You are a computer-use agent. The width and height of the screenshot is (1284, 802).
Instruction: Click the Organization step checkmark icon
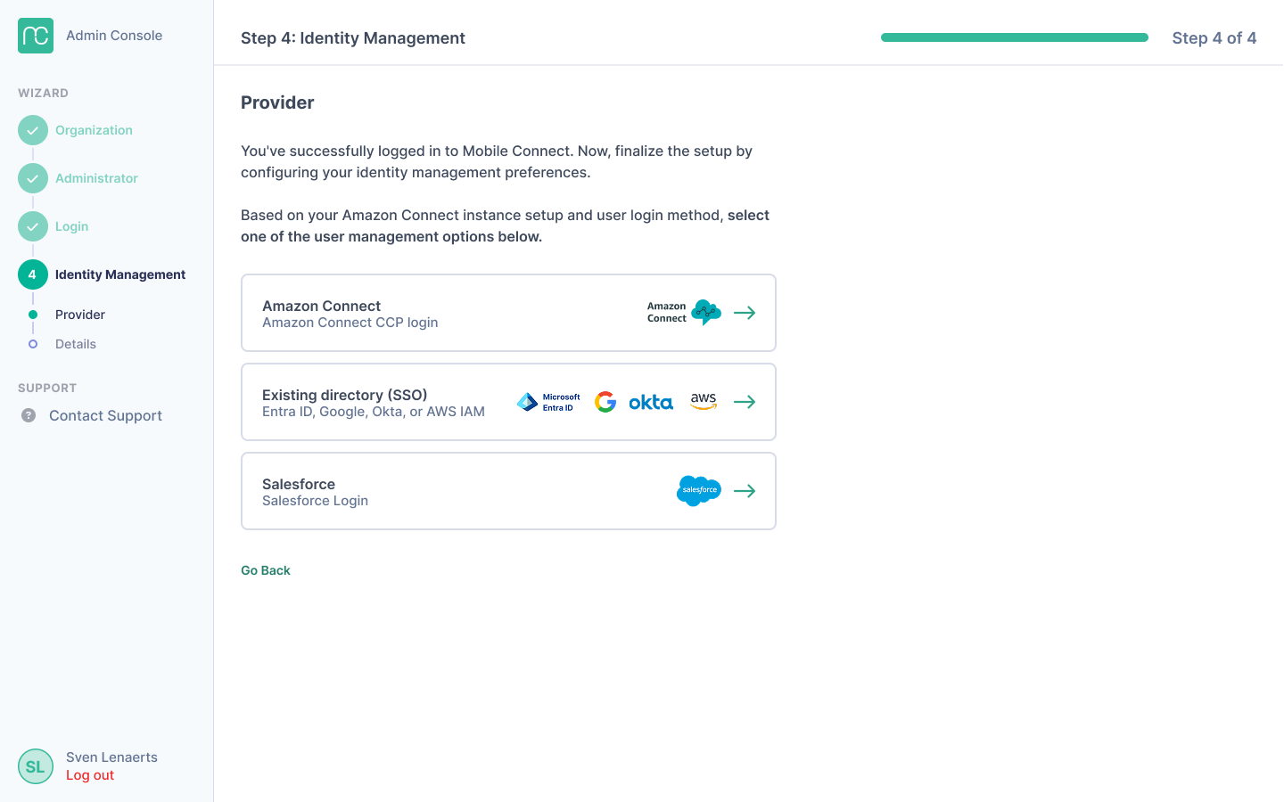[x=33, y=130]
